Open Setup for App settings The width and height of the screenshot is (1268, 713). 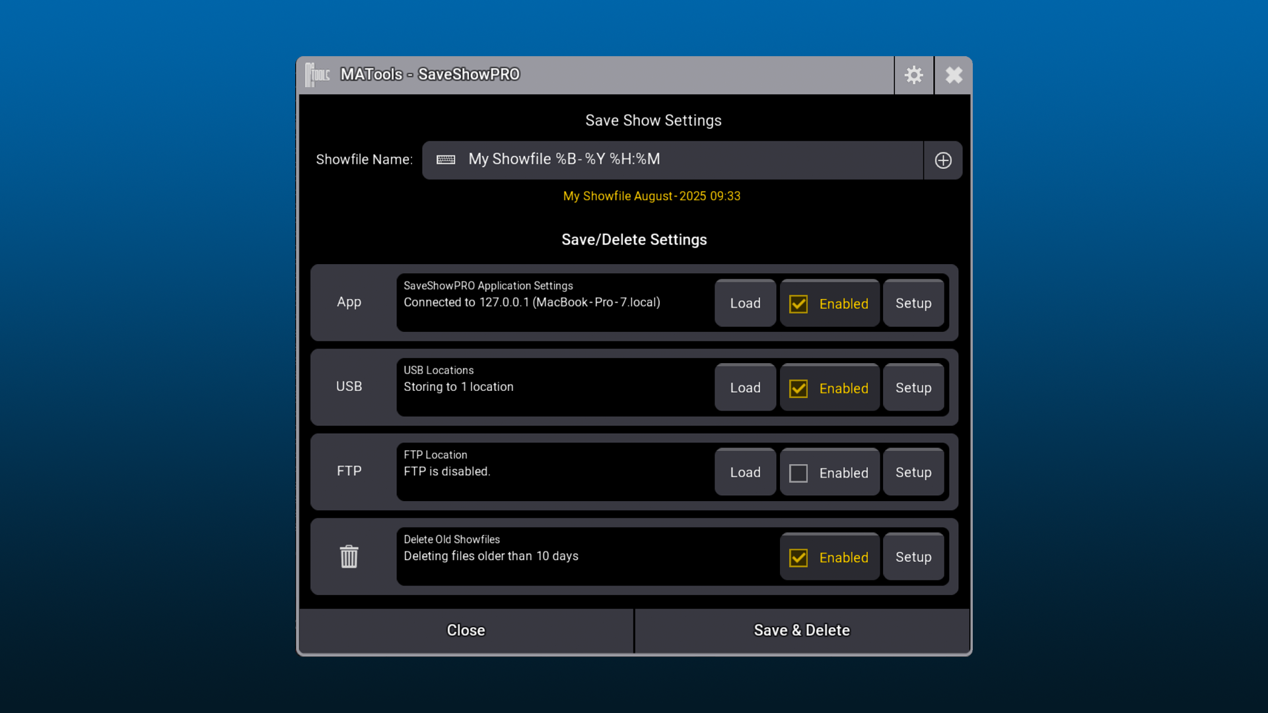pyautogui.click(x=913, y=303)
